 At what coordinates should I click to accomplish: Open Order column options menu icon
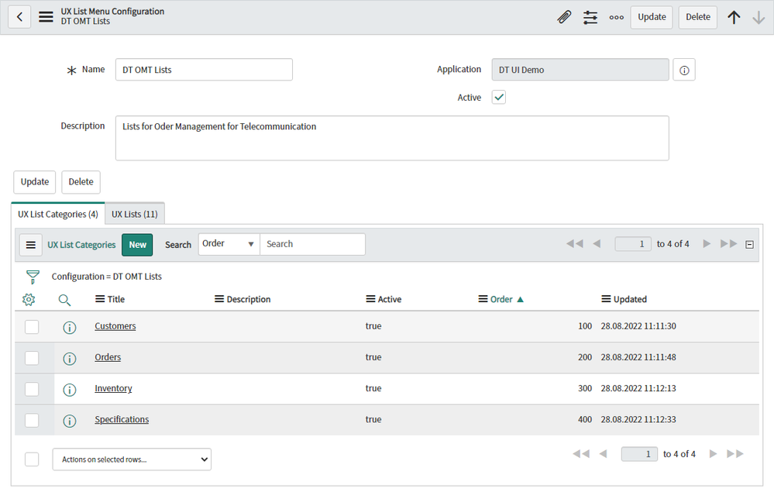point(483,299)
